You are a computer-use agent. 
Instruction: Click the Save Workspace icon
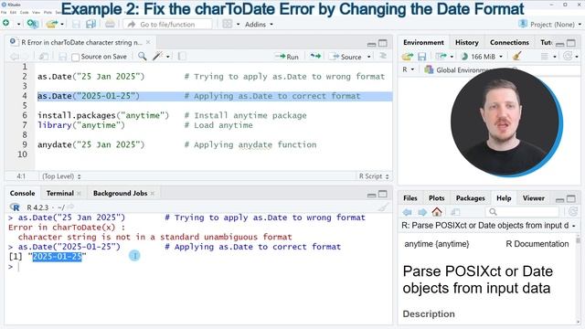pos(422,57)
